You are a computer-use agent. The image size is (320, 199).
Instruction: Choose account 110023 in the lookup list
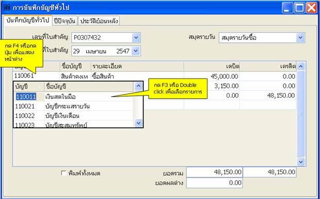tap(29, 125)
